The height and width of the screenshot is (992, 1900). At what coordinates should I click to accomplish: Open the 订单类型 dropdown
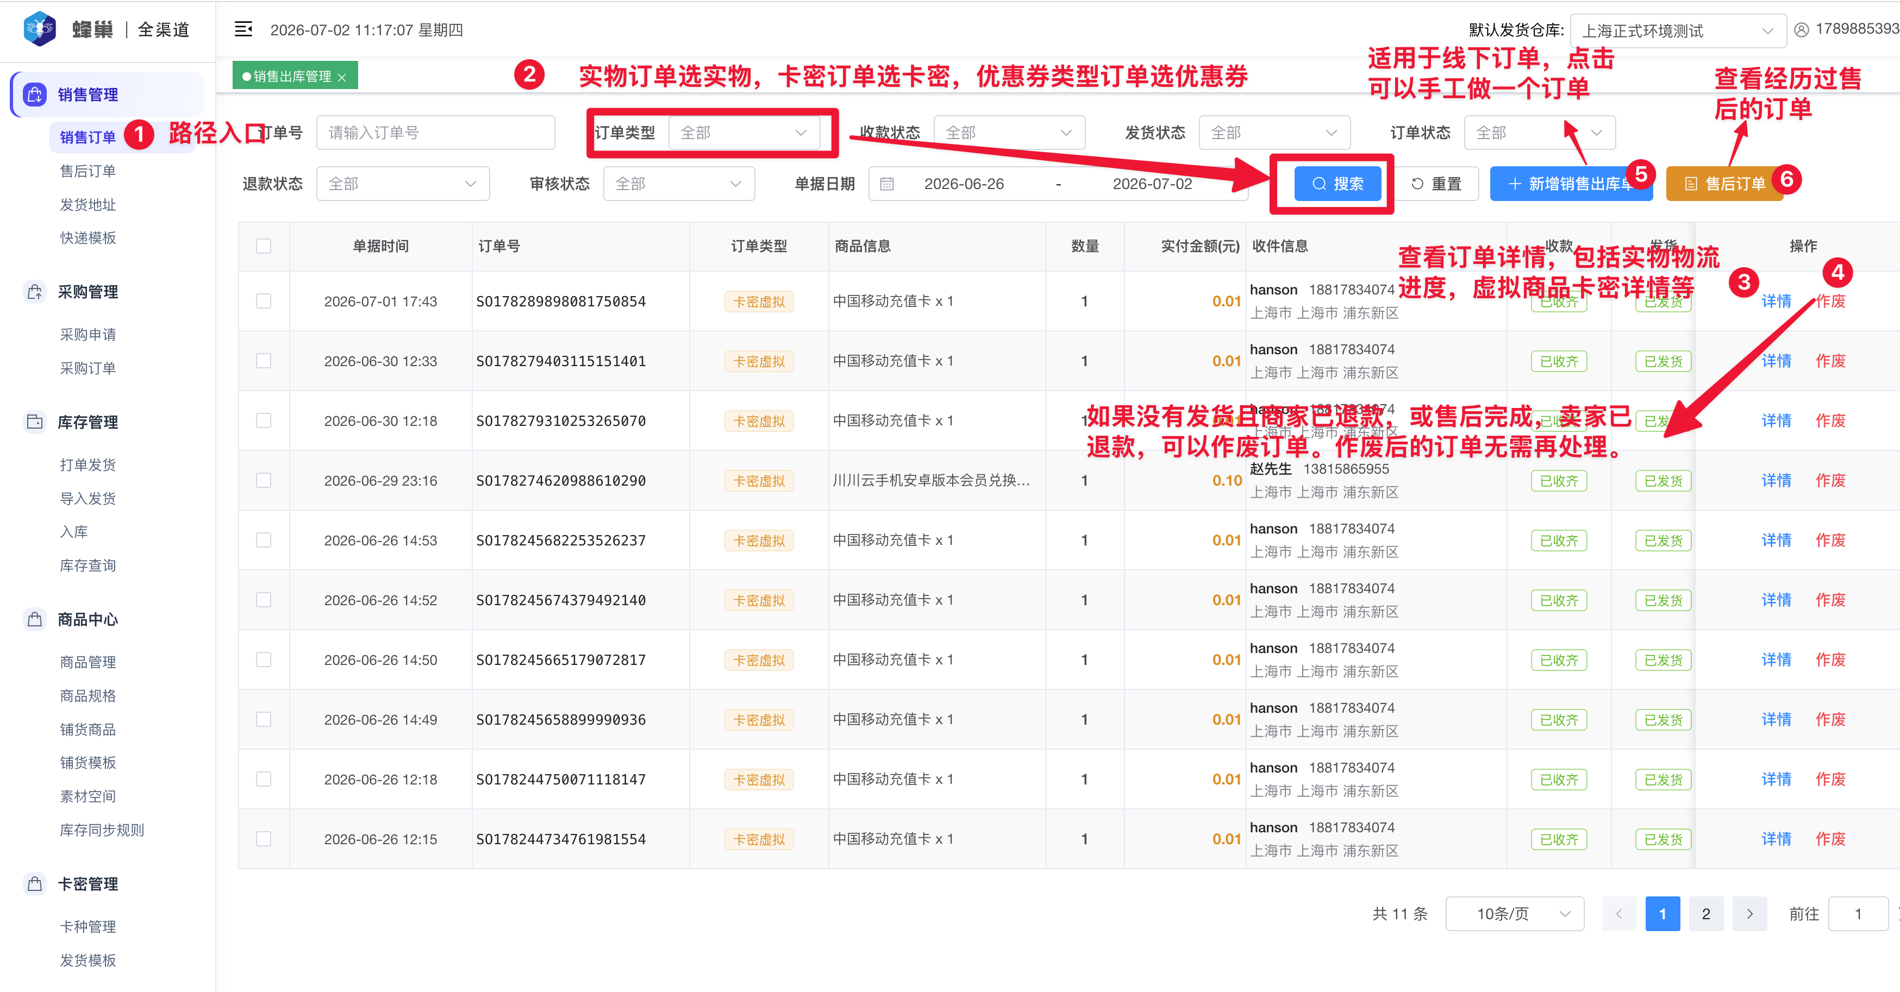[744, 133]
